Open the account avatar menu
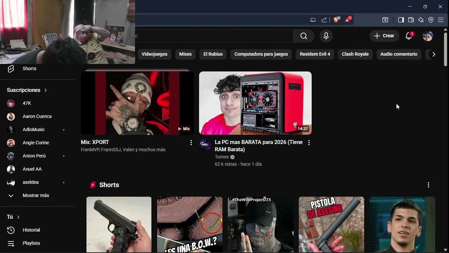Screen dimensions: 449x253 coord(428,36)
